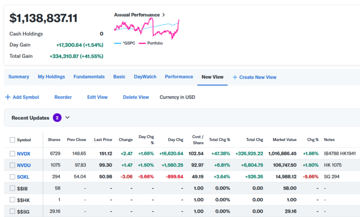Toggle the select-all Symbol header checkbox
Viewport: 360px width, 217px height.
pos(12,140)
